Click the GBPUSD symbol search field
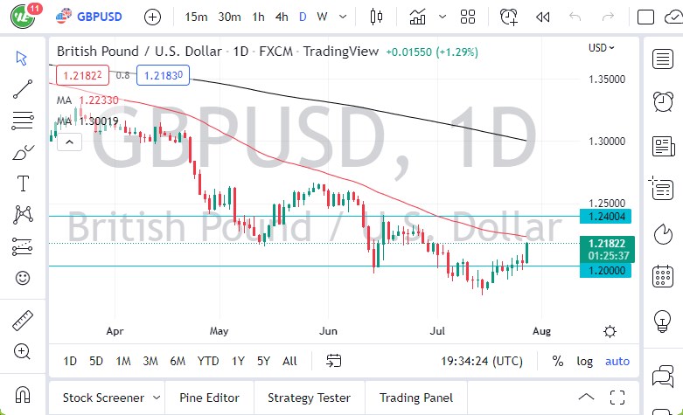Screen dimensions: 683x415 click(x=96, y=17)
